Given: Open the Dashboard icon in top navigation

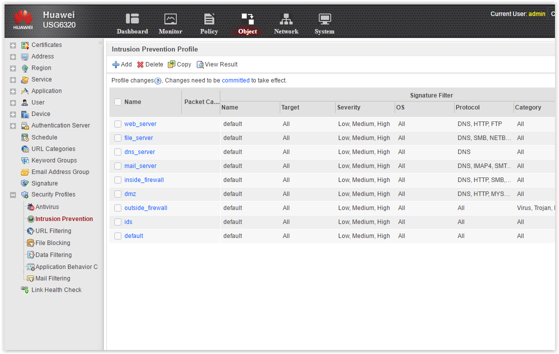Looking at the screenshot, I should click(x=132, y=18).
